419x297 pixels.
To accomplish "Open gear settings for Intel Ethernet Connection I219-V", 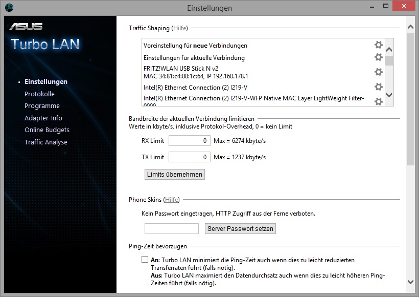I will (x=379, y=87).
